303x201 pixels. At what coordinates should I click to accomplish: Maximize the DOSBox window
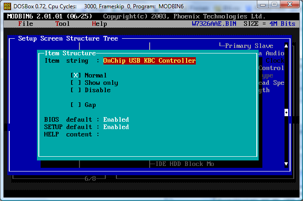tap(274, 5)
